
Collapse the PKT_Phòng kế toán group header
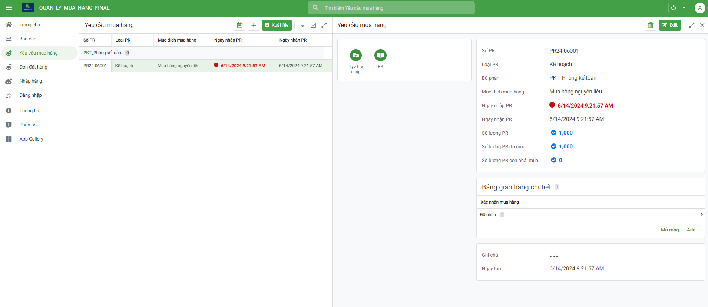(x=102, y=53)
